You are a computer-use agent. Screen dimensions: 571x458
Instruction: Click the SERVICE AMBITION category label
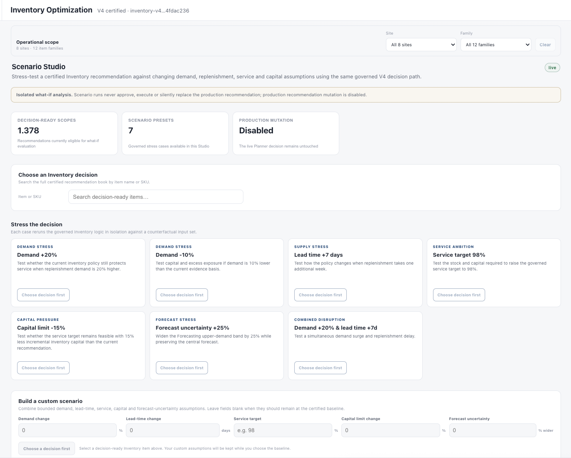pyautogui.click(x=453, y=247)
